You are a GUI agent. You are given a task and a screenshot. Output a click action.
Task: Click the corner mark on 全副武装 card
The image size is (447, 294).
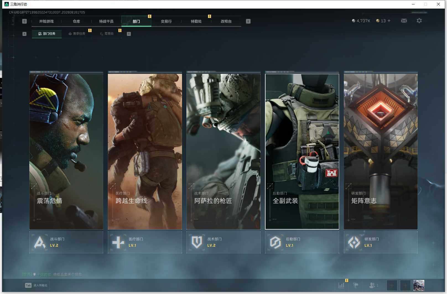point(270,186)
